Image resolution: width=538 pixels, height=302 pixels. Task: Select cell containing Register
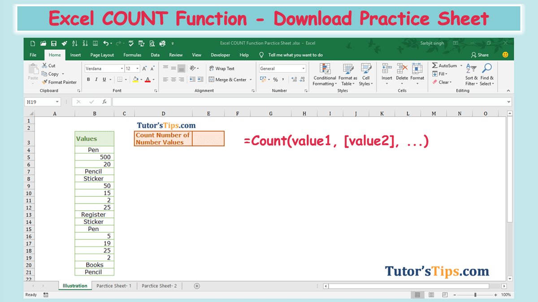pos(95,215)
